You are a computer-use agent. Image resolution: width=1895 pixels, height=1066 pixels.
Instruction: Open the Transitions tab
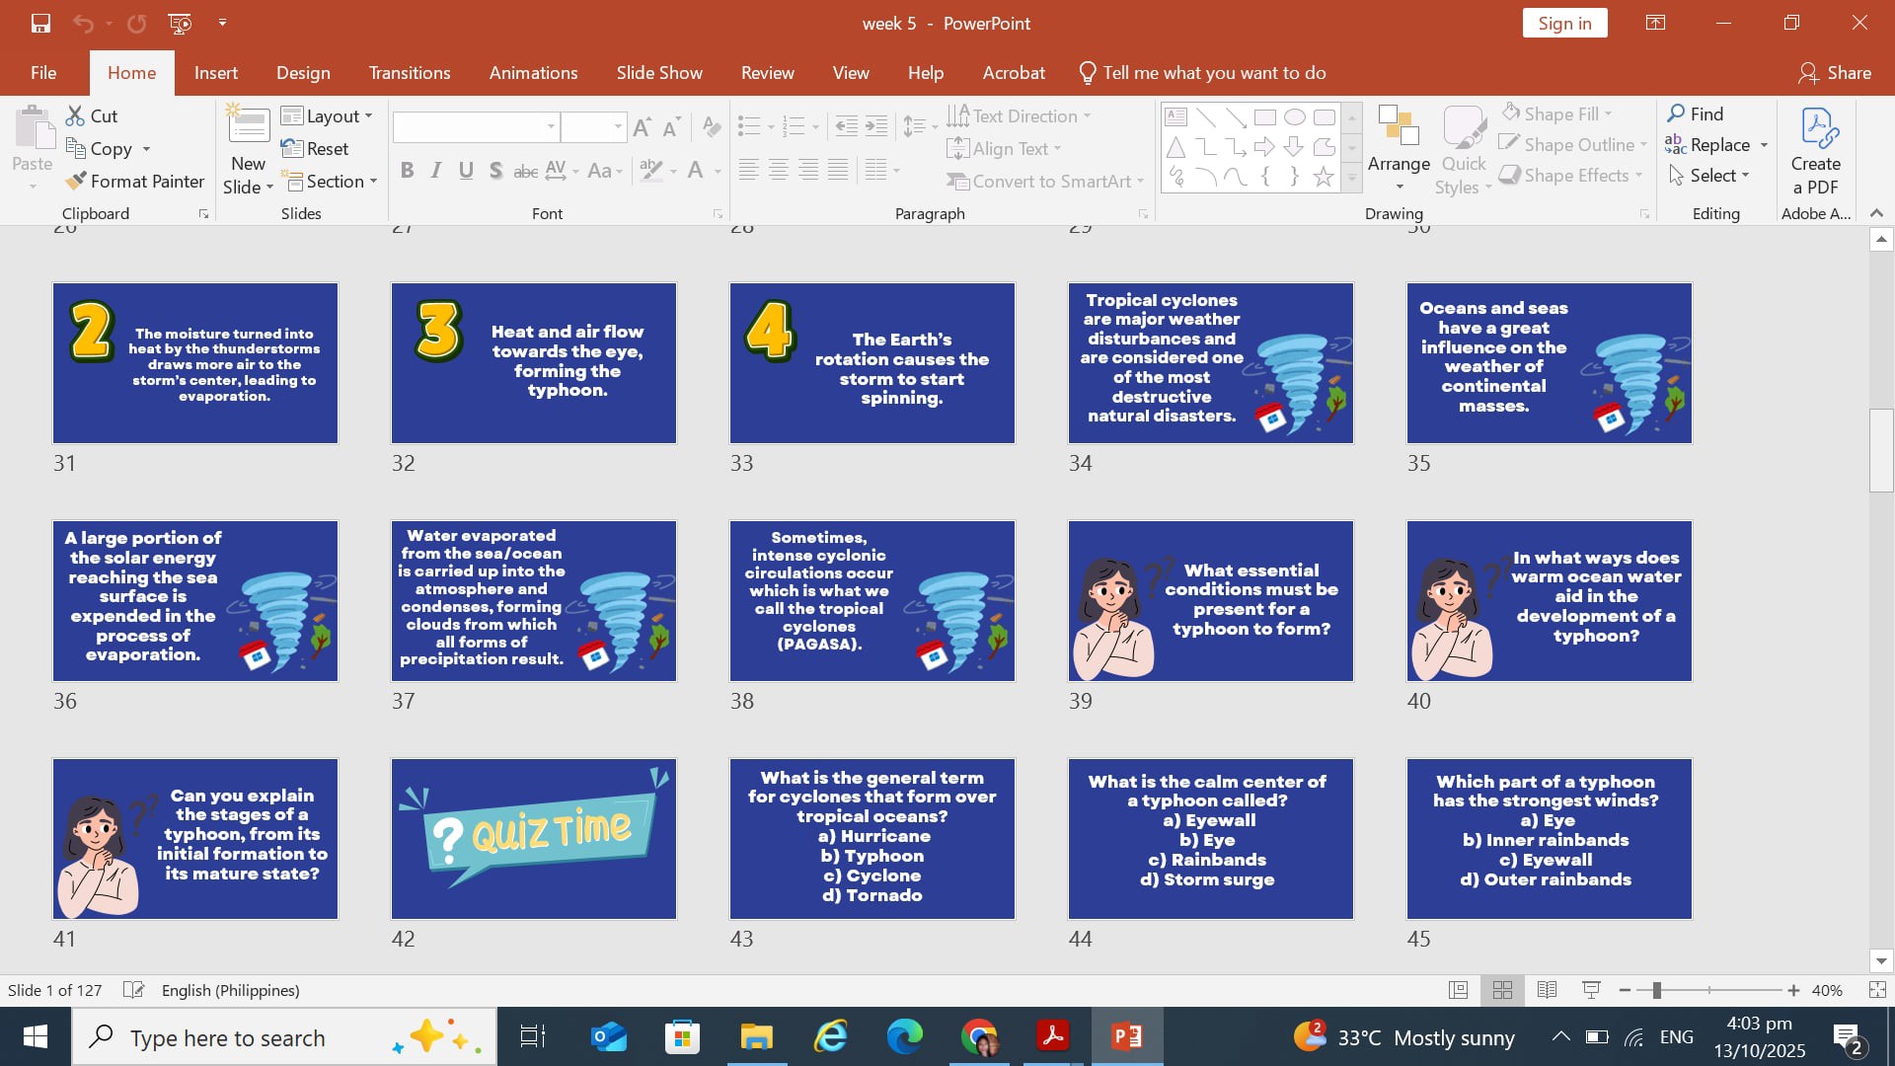tap(410, 73)
